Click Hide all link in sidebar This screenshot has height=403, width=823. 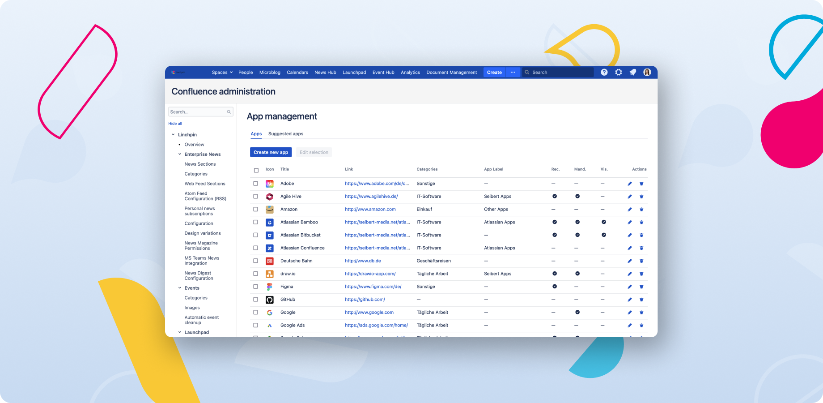pos(175,124)
